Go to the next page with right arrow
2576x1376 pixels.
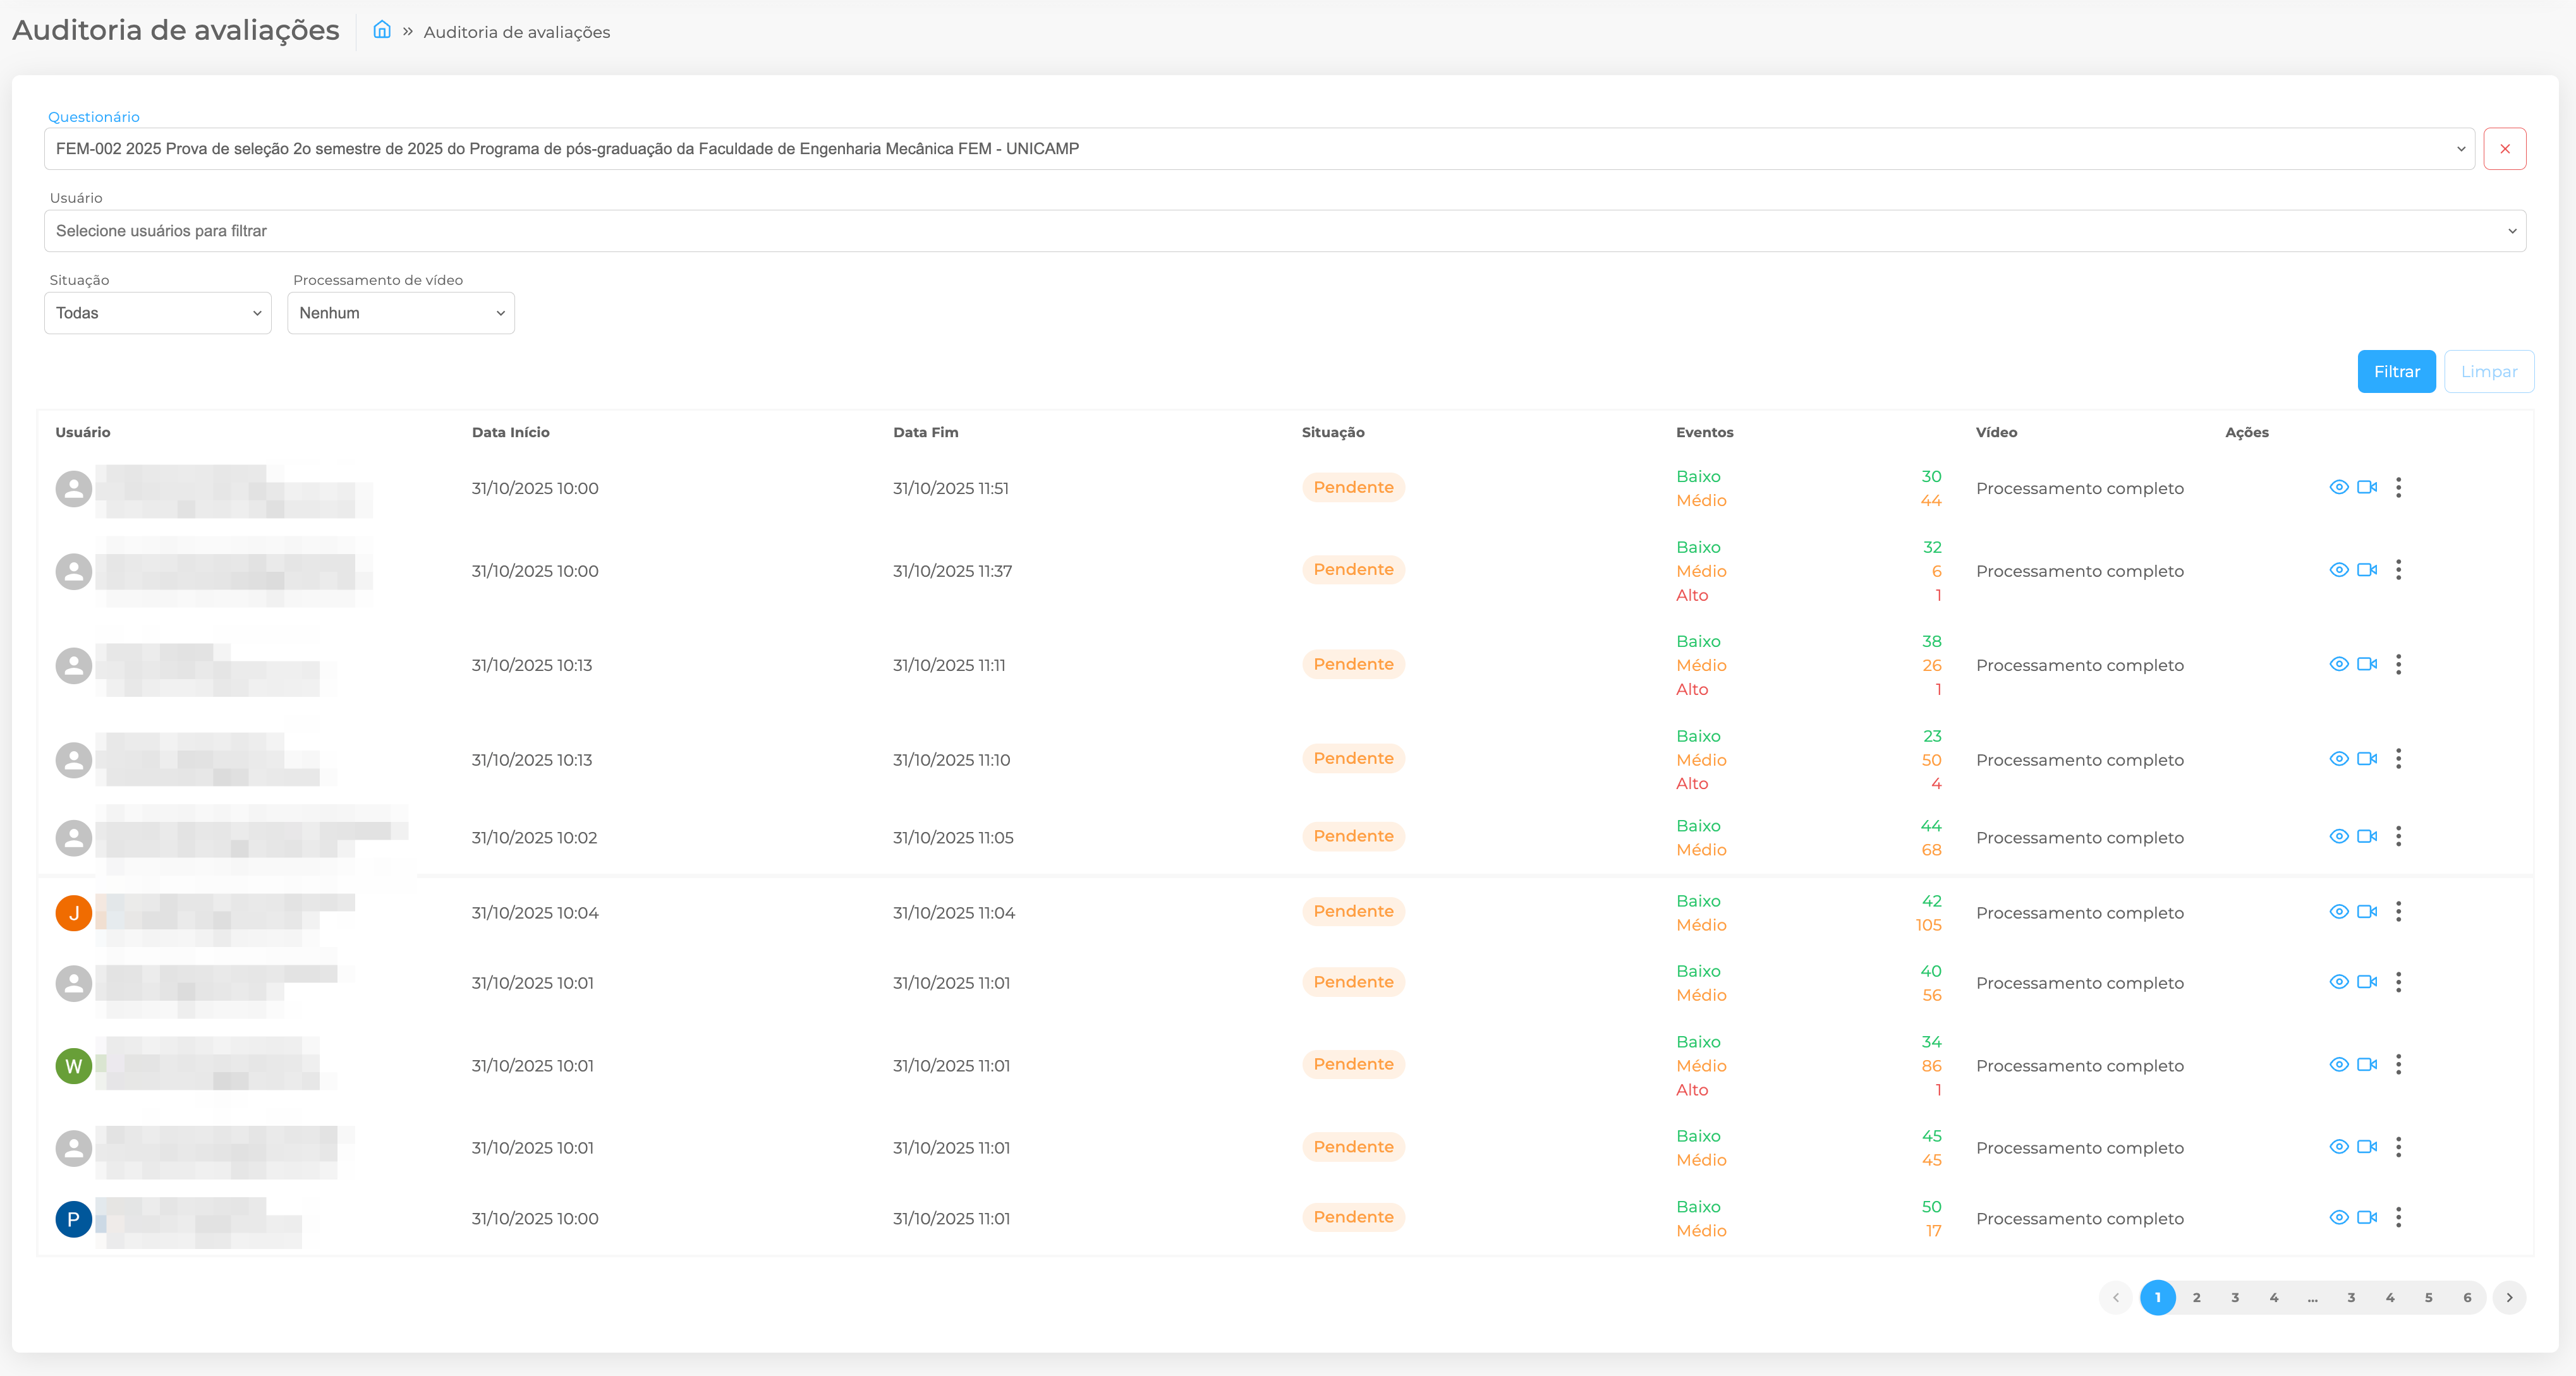pos(2509,1298)
